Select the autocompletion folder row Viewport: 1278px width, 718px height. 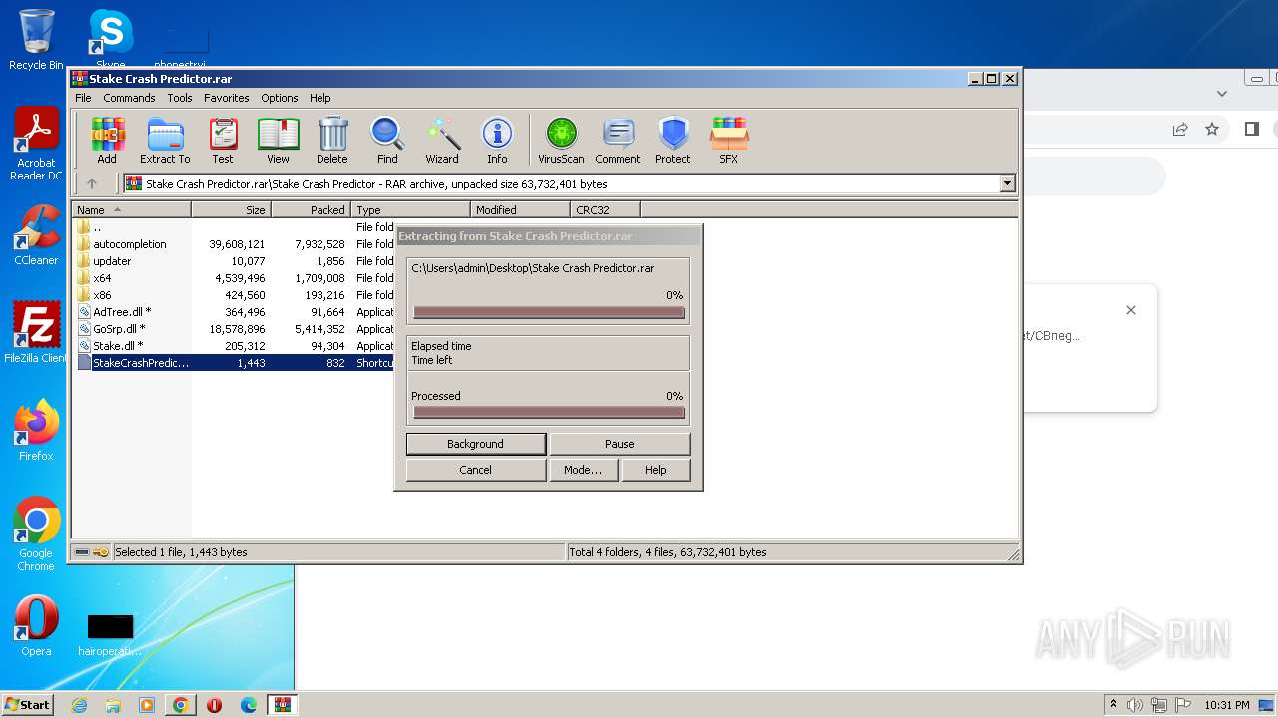[235, 244]
